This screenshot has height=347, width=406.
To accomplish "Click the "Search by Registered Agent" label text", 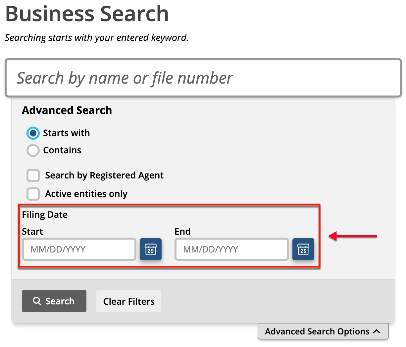I will (x=104, y=175).
